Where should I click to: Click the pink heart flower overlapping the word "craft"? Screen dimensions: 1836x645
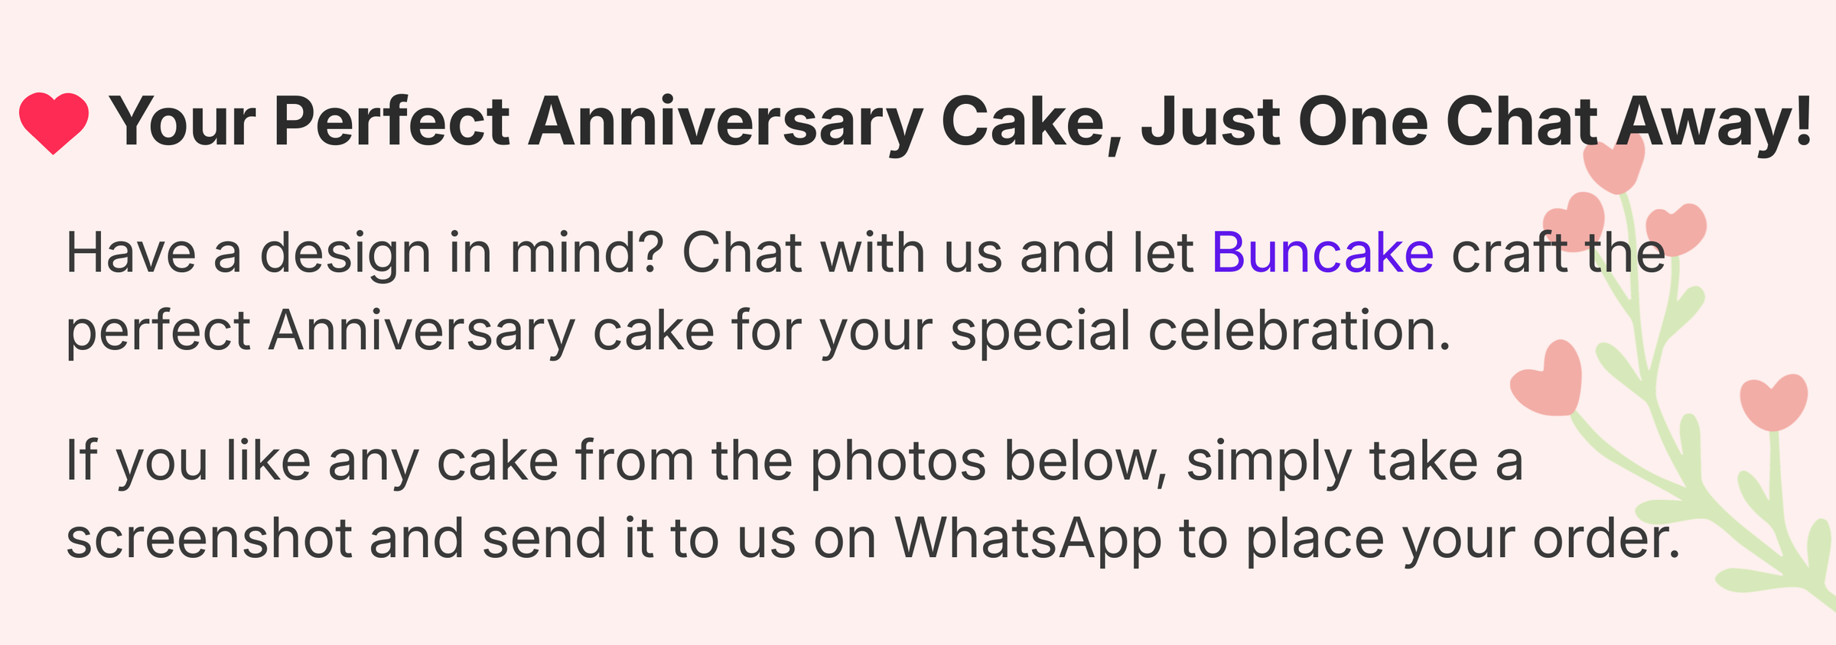(1576, 220)
